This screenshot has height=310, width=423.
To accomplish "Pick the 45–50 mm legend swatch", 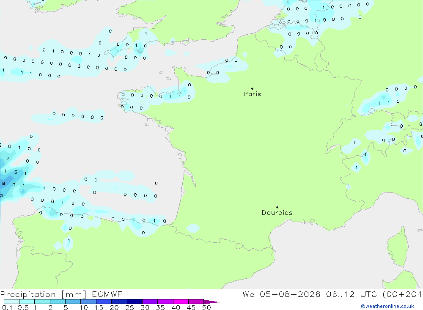I will [196, 302].
